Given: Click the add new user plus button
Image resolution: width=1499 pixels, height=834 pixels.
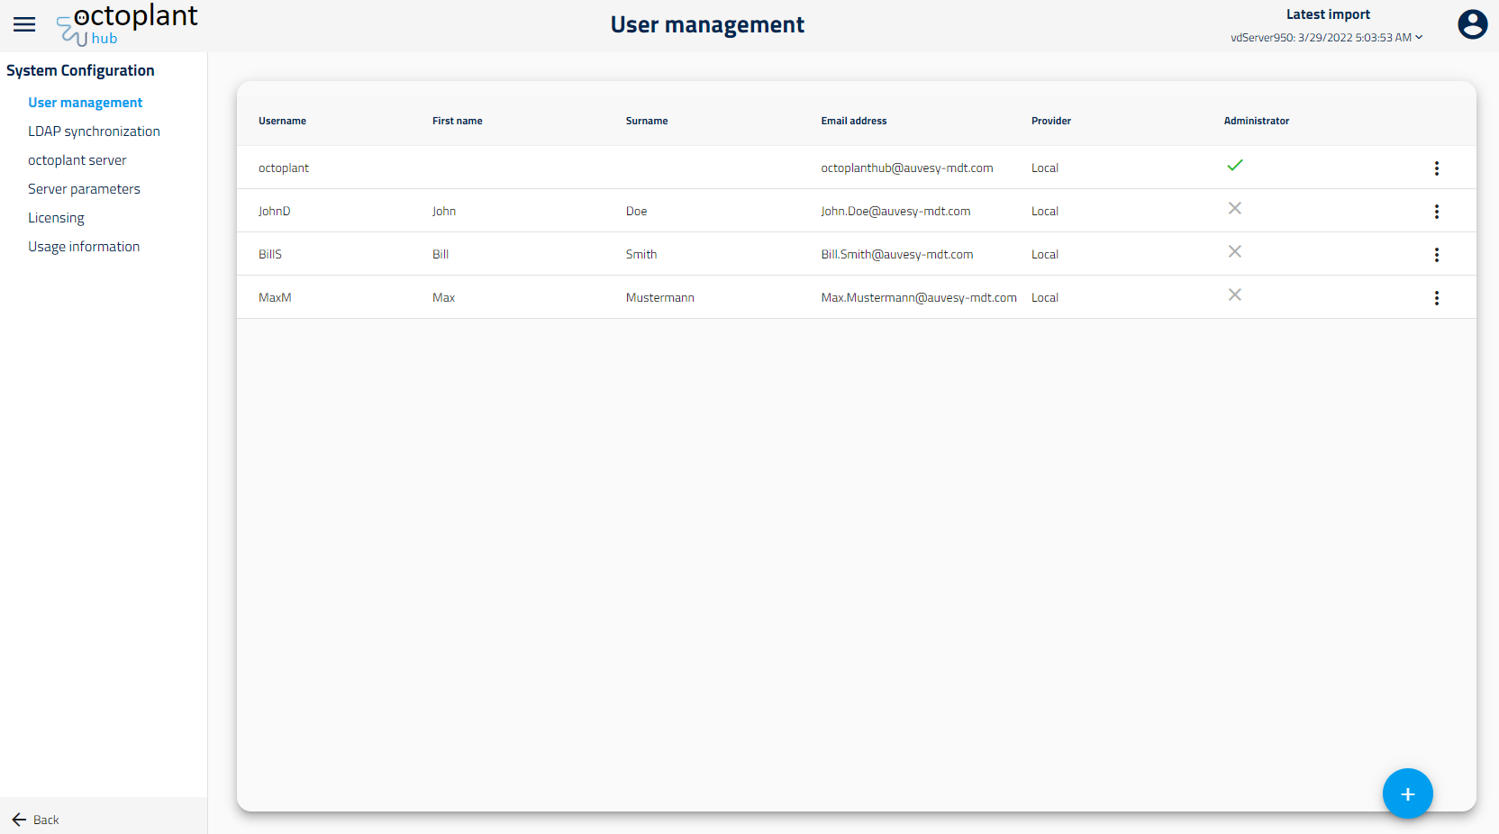Looking at the screenshot, I should [x=1407, y=793].
